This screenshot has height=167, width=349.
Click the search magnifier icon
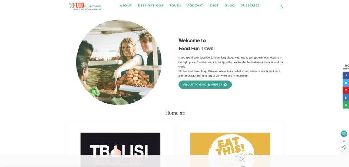[x=281, y=7]
